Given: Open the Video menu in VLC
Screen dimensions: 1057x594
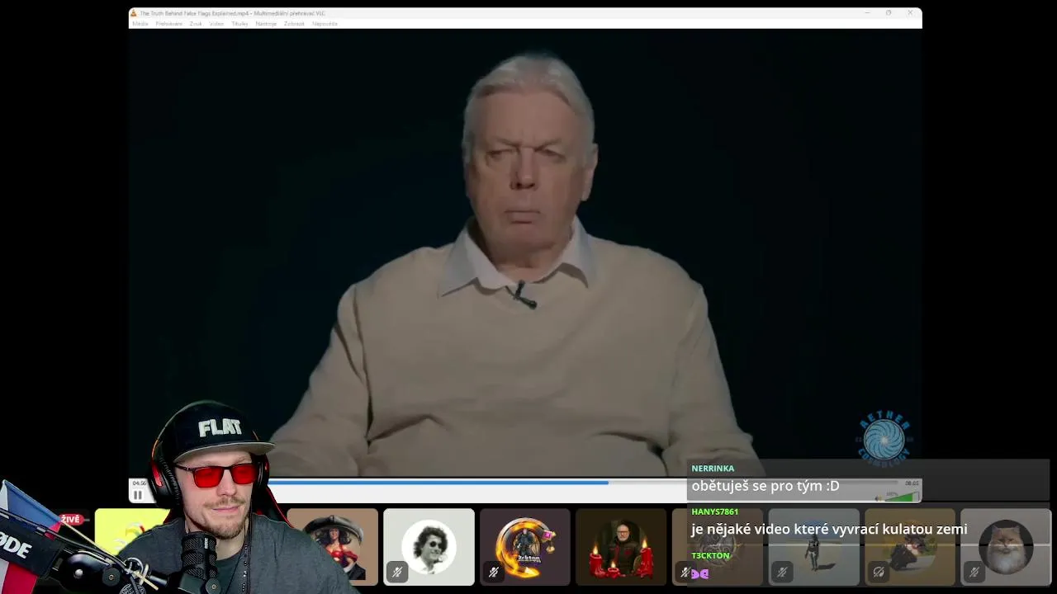Looking at the screenshot, I should tap(216, 24).
